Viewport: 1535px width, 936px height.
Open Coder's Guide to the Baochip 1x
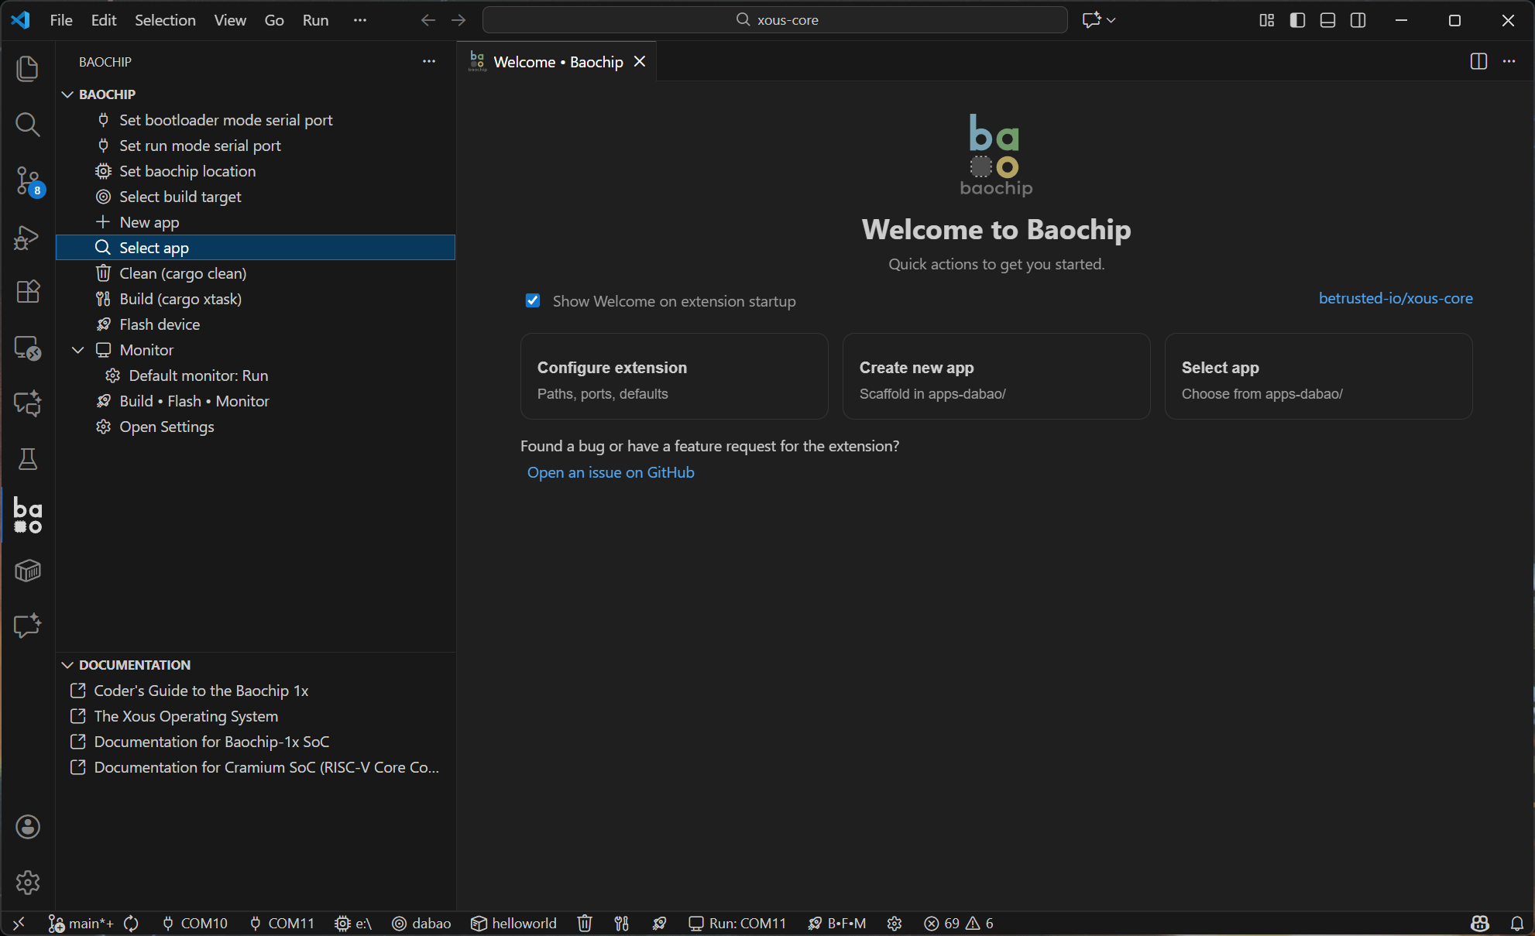(x=256, y=691)
